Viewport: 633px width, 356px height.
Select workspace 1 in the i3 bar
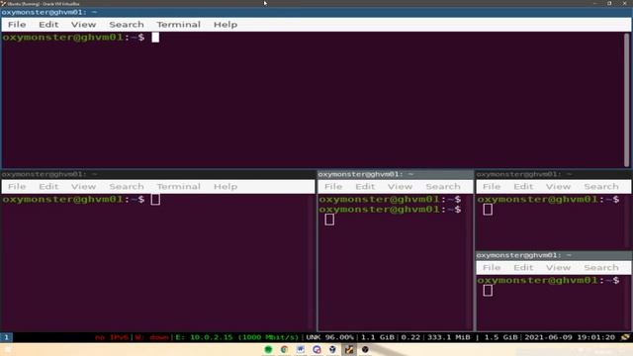(x=7, y=337)
